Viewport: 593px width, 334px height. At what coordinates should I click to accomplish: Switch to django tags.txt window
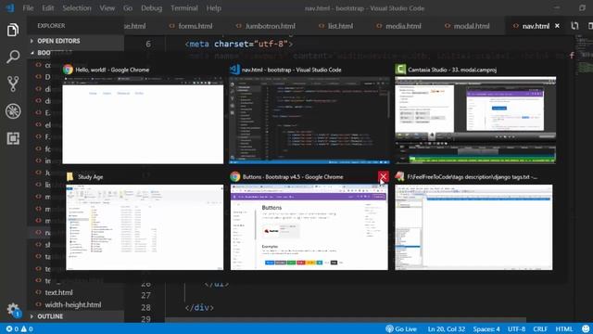[x=473, y=227]
